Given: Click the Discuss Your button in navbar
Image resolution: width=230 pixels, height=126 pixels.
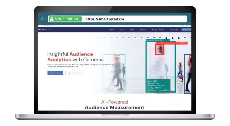Looking at the screenshot, I should pyautogui.click(x=186, y=30).
